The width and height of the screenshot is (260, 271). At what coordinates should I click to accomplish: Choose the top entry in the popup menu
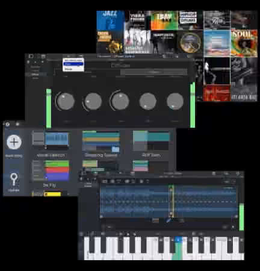click(x=73, y=60)
